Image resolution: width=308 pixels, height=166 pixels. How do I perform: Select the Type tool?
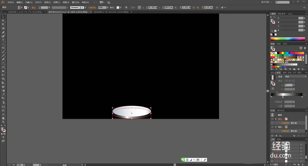point(3,40)
